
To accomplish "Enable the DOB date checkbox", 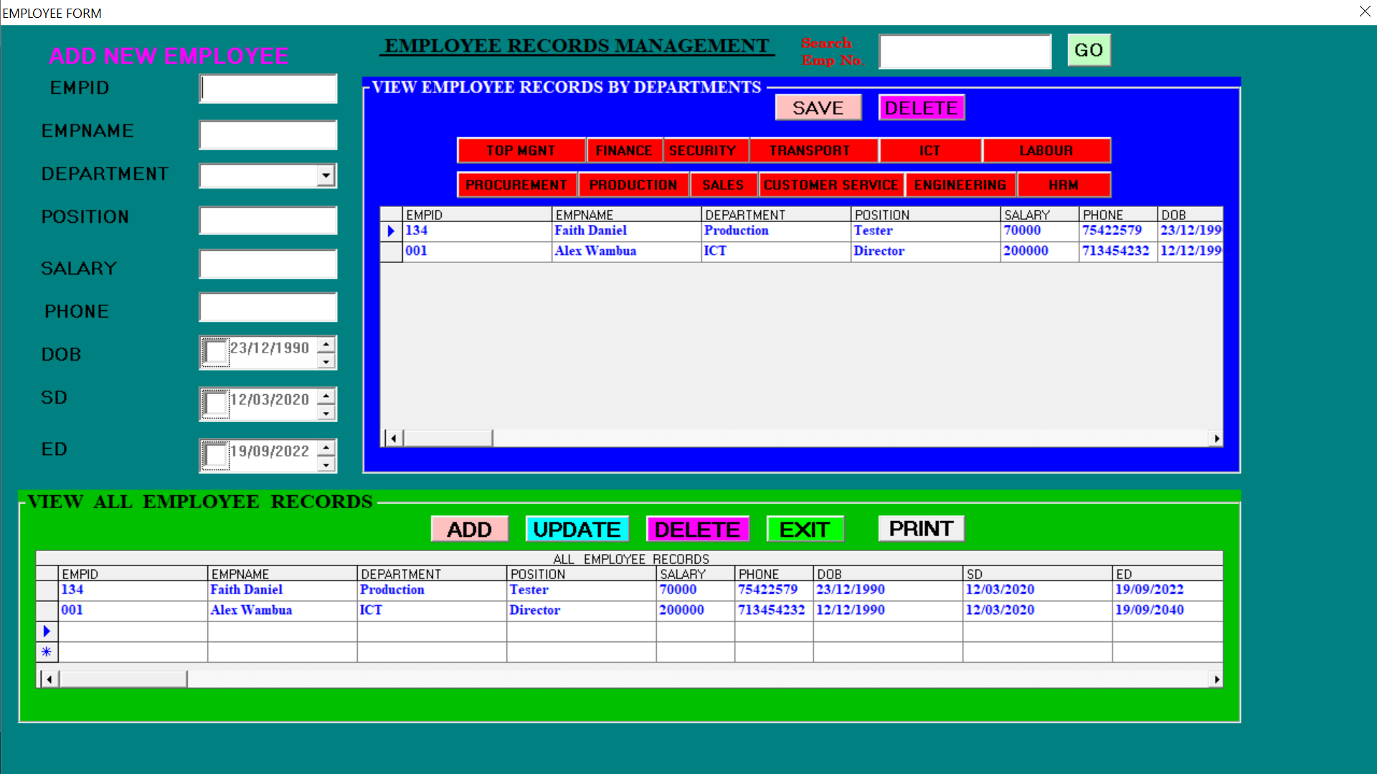I will point(214,352).
